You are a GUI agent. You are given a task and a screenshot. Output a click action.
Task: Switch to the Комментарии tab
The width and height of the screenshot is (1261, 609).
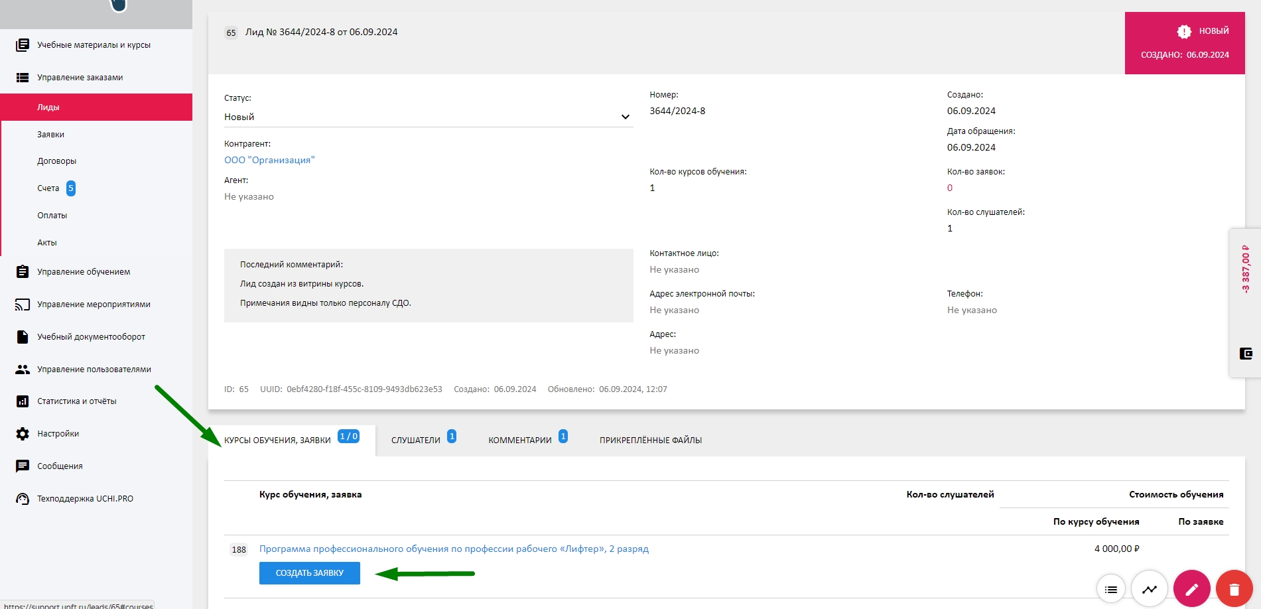pyautogui.click(x=528, y=440)
